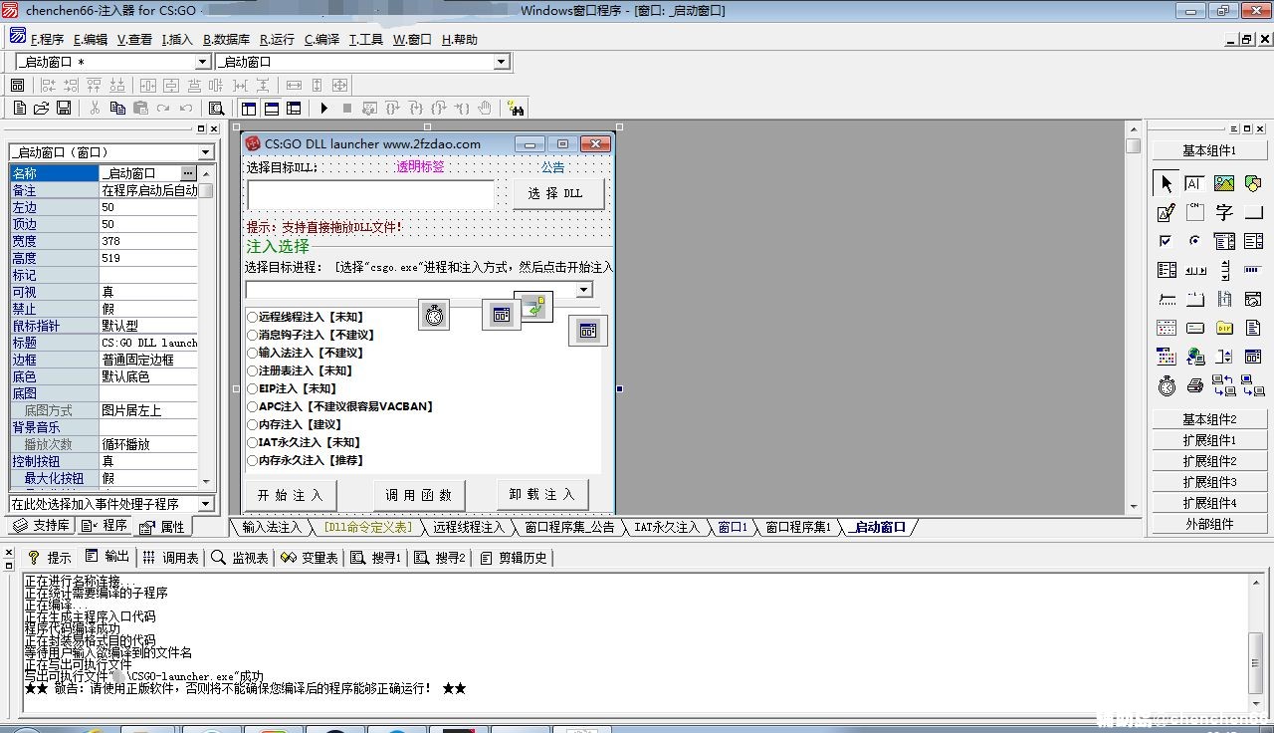Select the network globe component icon
1274x733 pixels.
pyautogui.click(x=1194, y=357)
